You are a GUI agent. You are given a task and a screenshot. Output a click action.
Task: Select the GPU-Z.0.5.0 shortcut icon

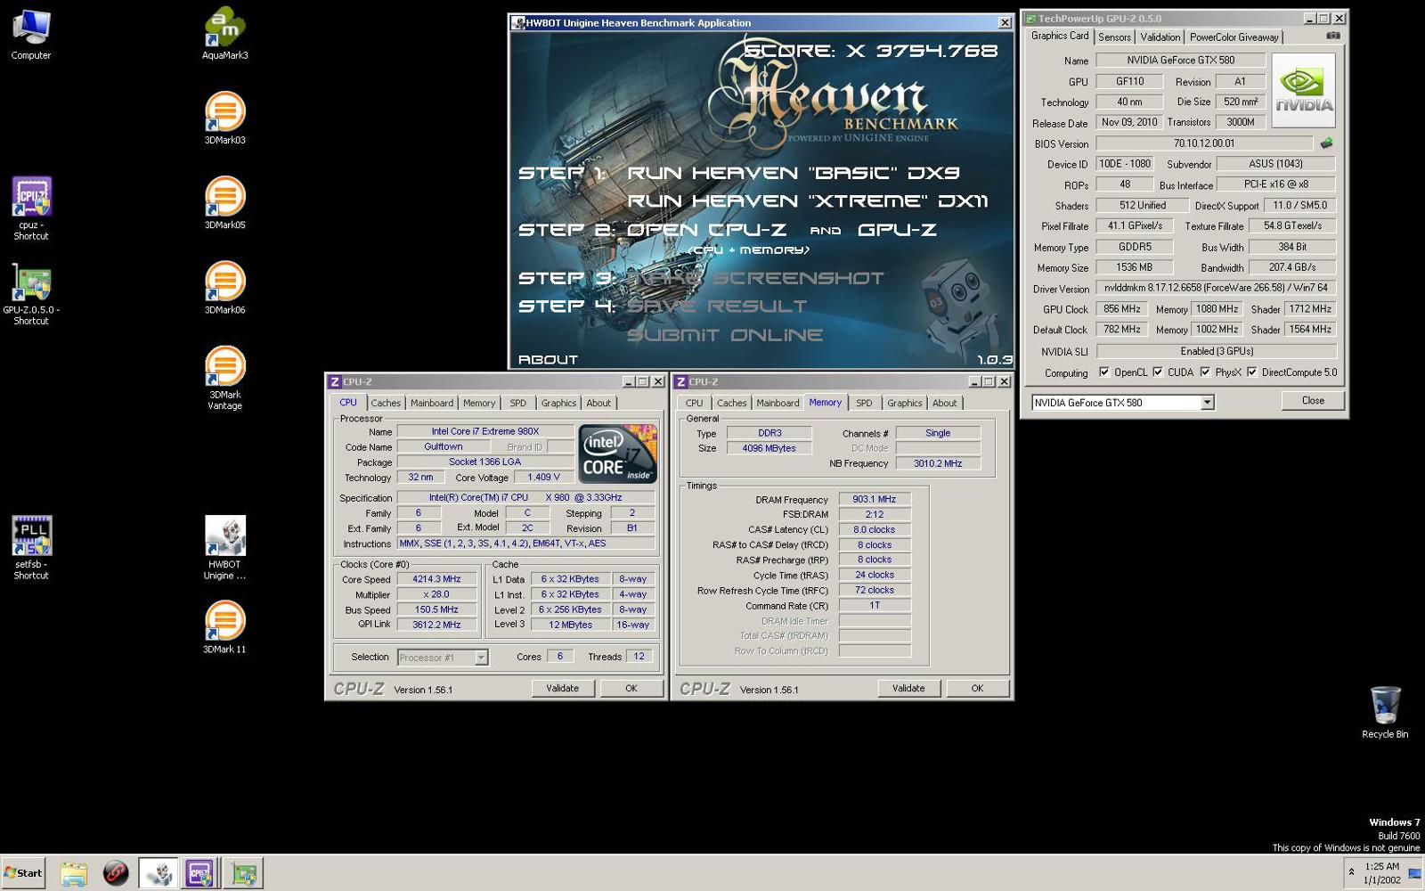click(31, 293)
